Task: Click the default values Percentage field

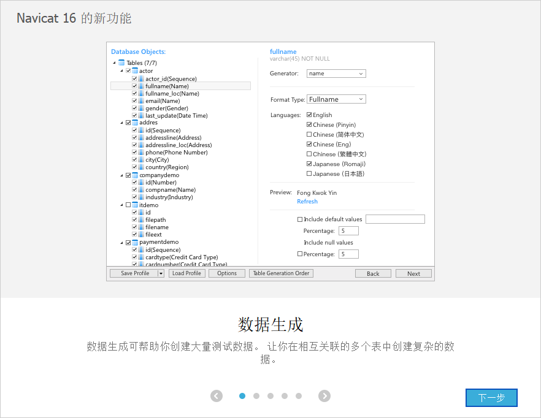Action: 348,230
